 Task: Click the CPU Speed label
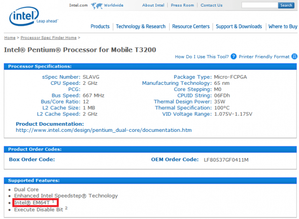point(65,83)
